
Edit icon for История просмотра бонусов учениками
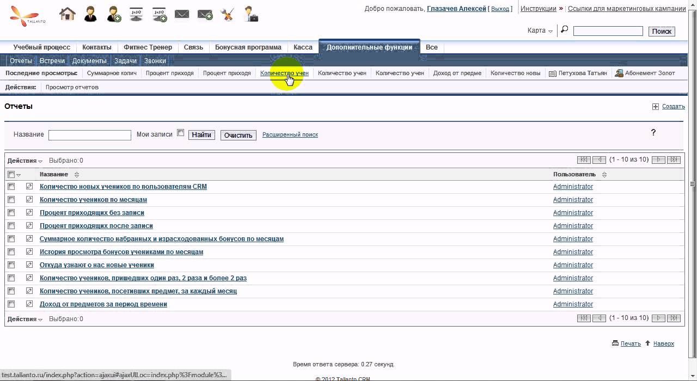29,252
